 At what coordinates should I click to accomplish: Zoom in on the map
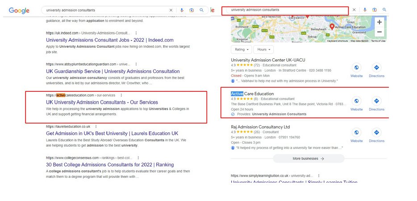point(379,22)
